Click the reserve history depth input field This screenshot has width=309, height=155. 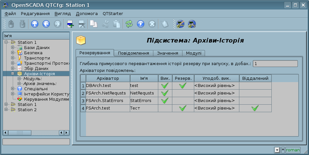(x=275, y=64)
